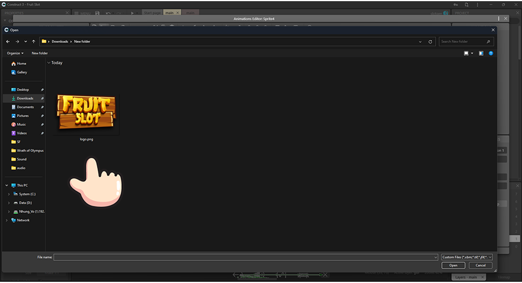Go to Home in navigation pane
522x283 pixels.
point(21,64)
